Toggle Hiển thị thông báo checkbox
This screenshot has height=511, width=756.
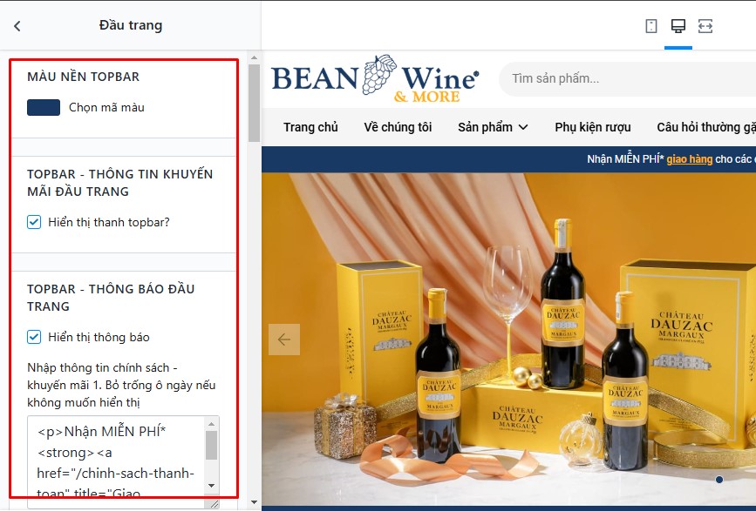click(x=34, y=337)
